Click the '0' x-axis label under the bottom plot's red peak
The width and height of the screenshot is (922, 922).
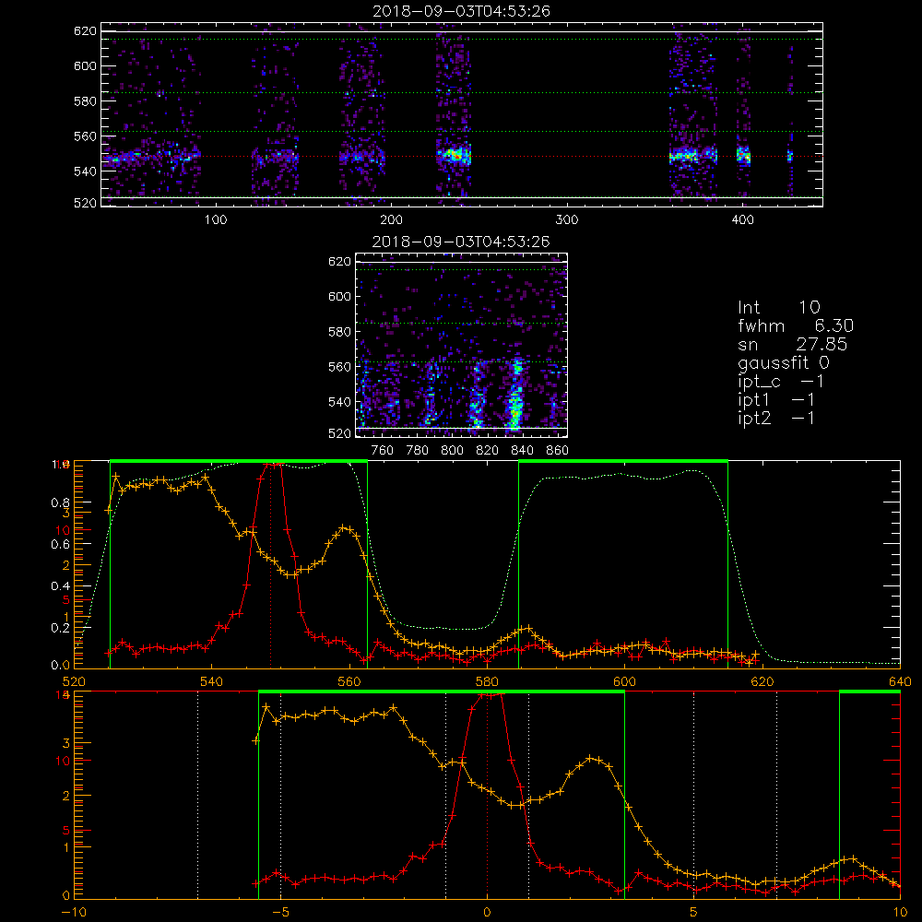[x=487, y=913]
